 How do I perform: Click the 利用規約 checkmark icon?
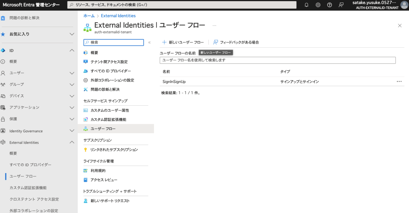(86, 171)
